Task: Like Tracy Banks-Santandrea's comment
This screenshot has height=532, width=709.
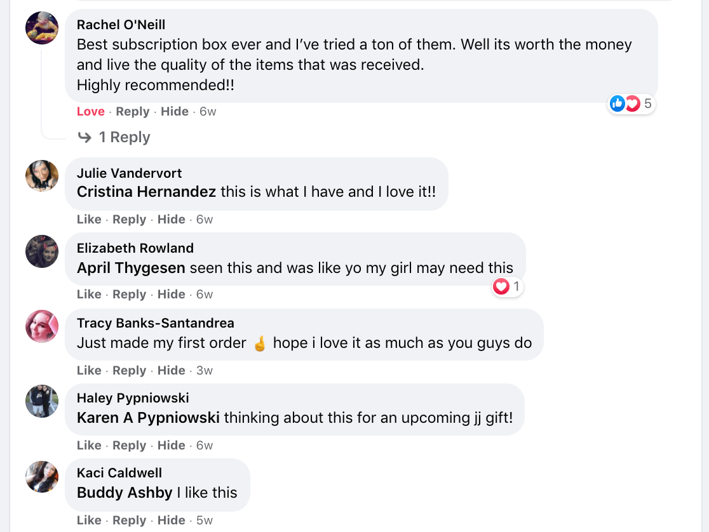Action: click(x=89, y=371)
